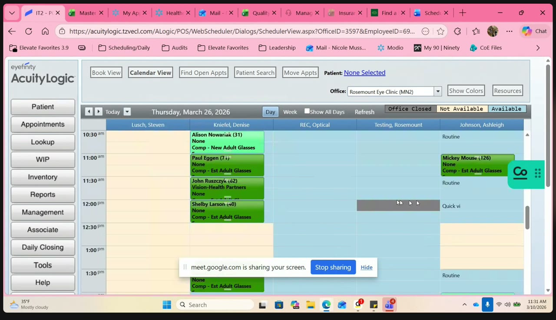Click Available color legend
Screen dimensions: 556x320
pos(507,109)
